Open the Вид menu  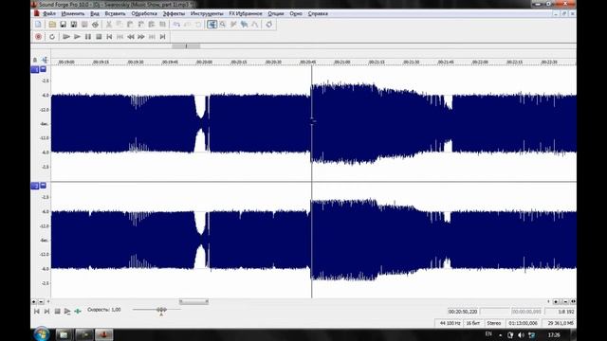pyautogui.click(x=95, y=13)
